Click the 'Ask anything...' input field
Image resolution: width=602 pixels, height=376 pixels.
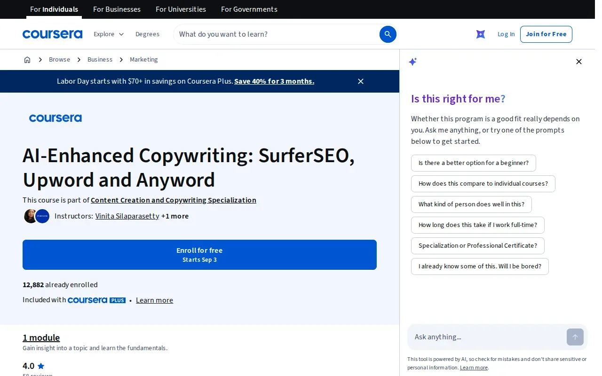pos(488,337)
